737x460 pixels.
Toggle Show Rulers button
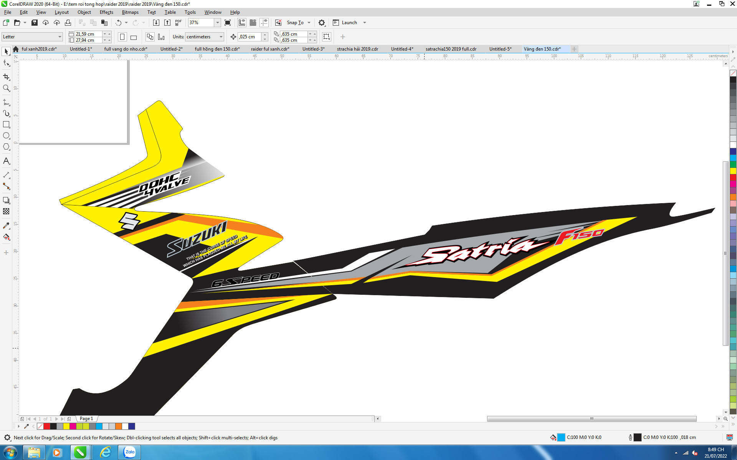[x=242, y=23]
